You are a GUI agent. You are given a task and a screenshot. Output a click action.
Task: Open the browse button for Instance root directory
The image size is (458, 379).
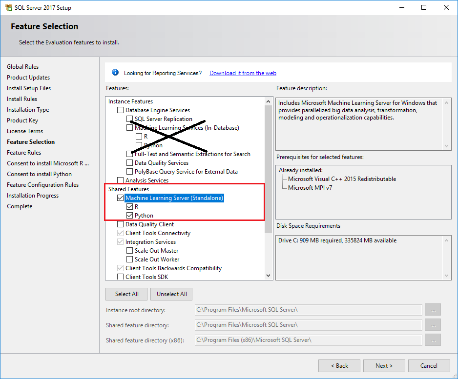point(433,310)
